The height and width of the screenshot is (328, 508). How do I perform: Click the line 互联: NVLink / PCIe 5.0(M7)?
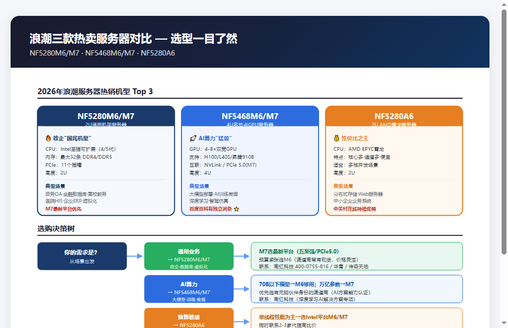[223, 165]
